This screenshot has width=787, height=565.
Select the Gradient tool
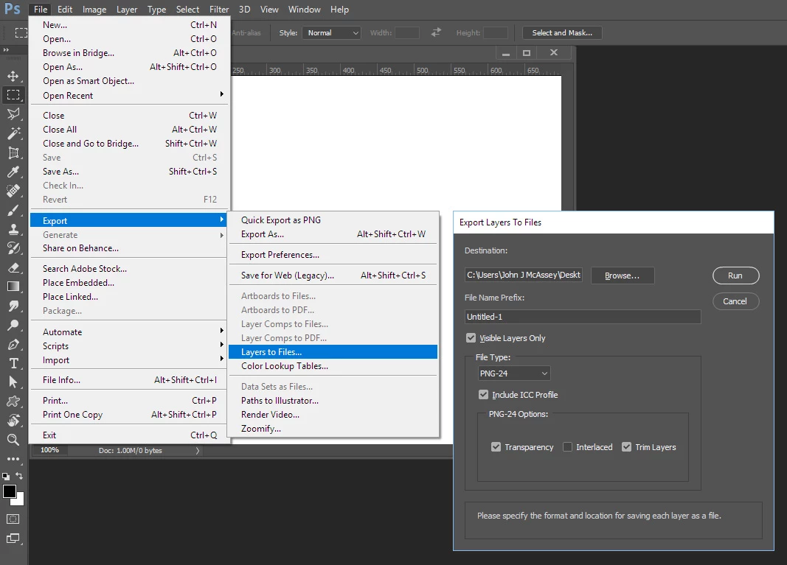[x=13, y=287]
